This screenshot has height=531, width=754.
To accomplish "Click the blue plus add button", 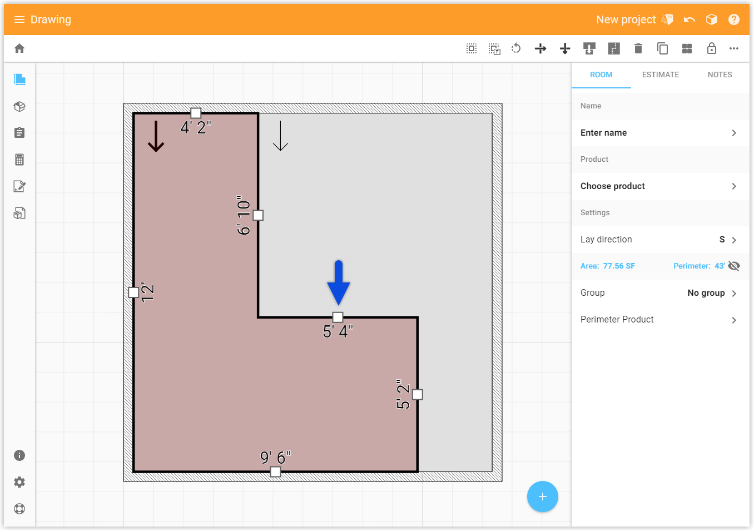I will click(543, 497).
